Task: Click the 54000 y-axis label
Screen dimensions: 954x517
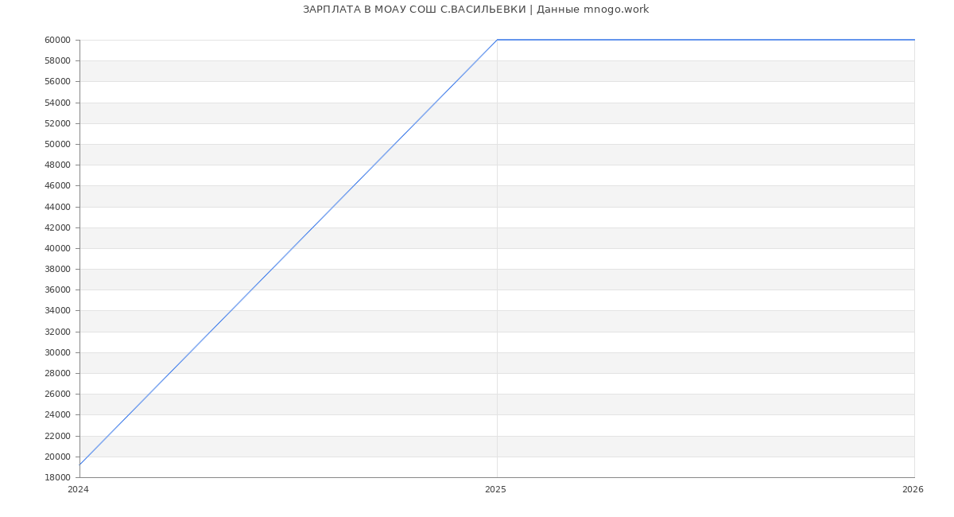Action: pyautogui.click(x=57, y=103)
